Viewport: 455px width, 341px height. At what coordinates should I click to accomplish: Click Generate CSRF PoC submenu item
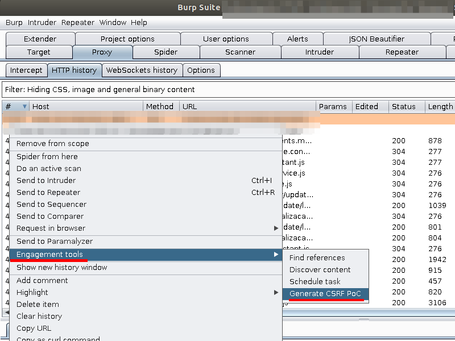click(325, 294)
